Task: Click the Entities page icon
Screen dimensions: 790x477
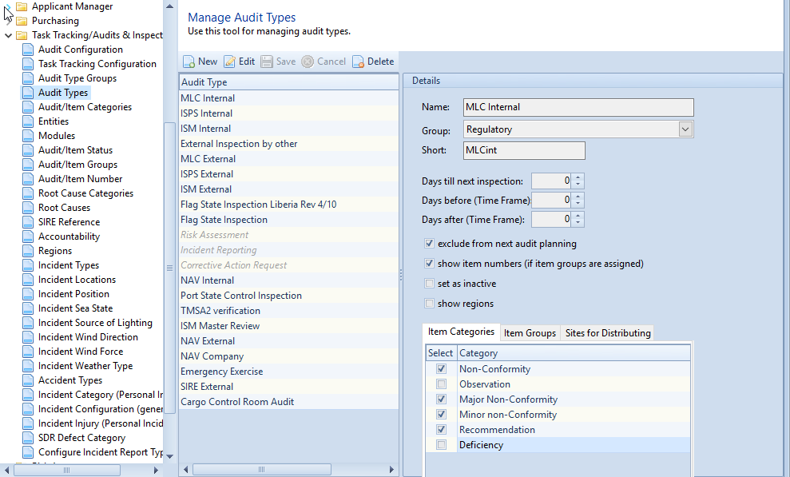Action: click(28, 121)
